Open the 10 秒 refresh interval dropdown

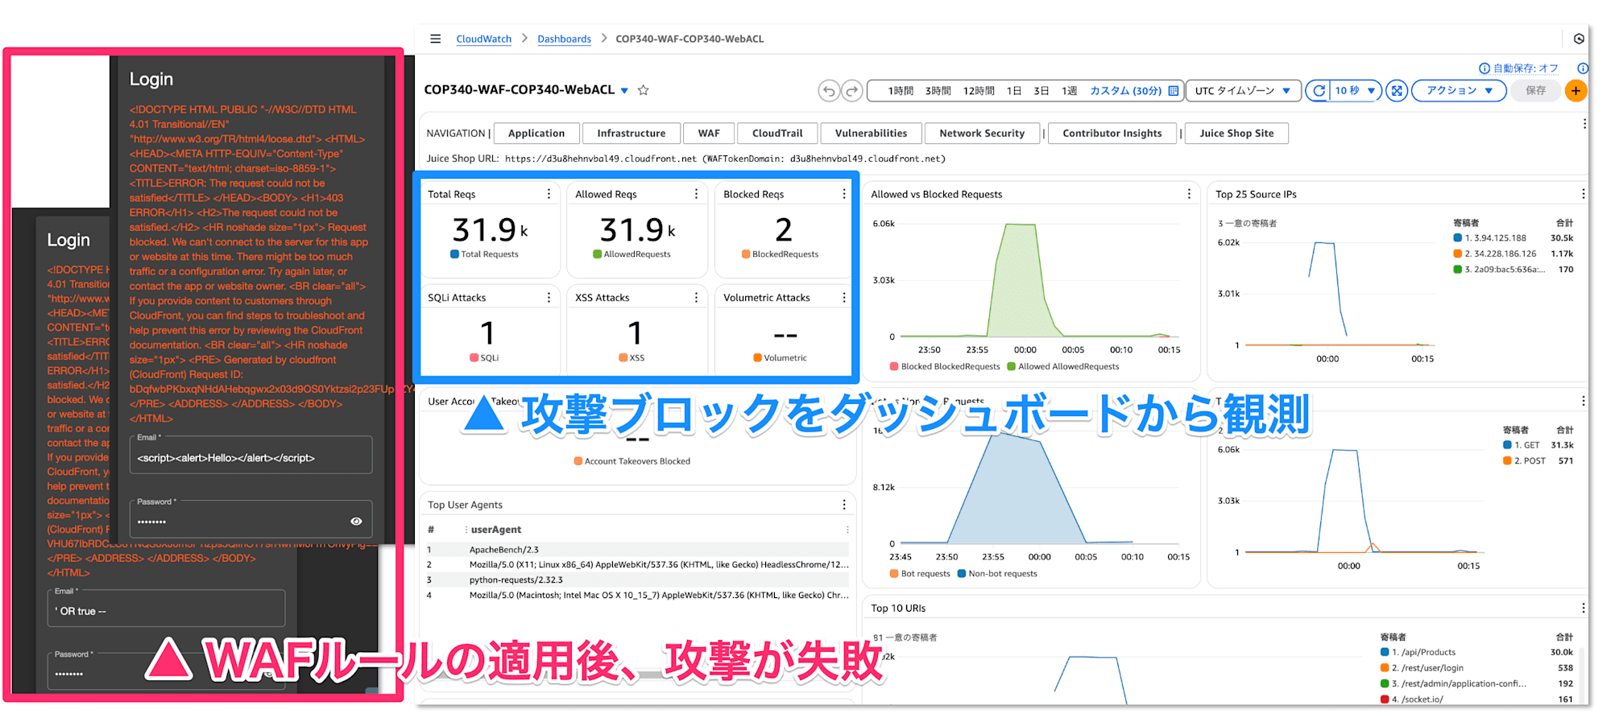click(x=1355, y=91)
